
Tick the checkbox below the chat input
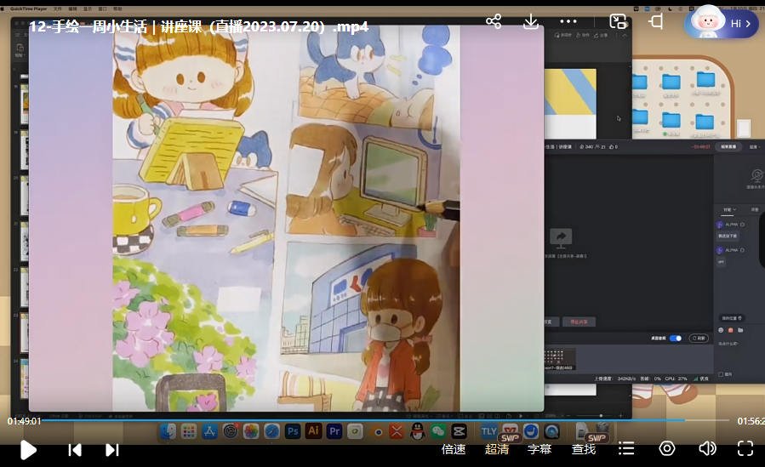click(722, 374)
